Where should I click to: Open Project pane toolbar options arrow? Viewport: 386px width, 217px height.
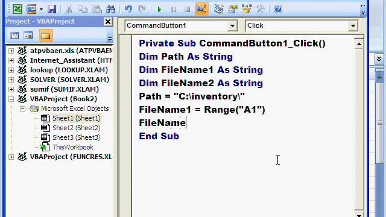click(110, 39)
